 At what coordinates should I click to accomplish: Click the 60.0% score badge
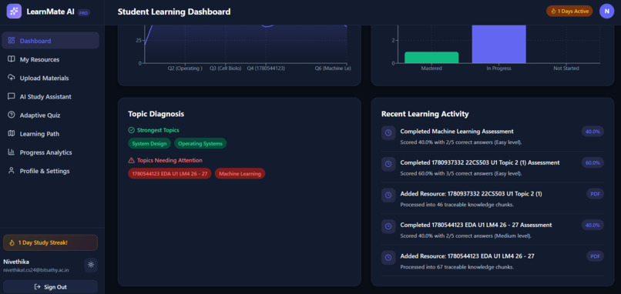click(592, 162)
